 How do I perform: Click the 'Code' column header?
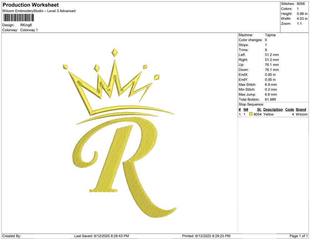tap(289, 109)
